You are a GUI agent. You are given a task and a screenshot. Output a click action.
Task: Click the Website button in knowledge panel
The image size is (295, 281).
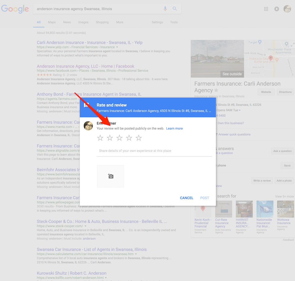(x=266, y=92)
